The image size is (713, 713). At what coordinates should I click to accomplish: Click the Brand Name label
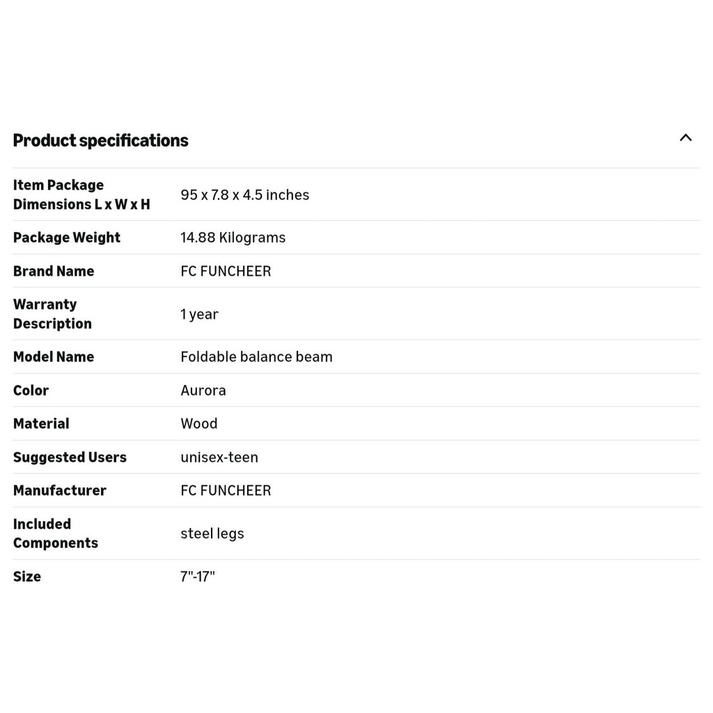pyautogui.click(x=54, y=271)
